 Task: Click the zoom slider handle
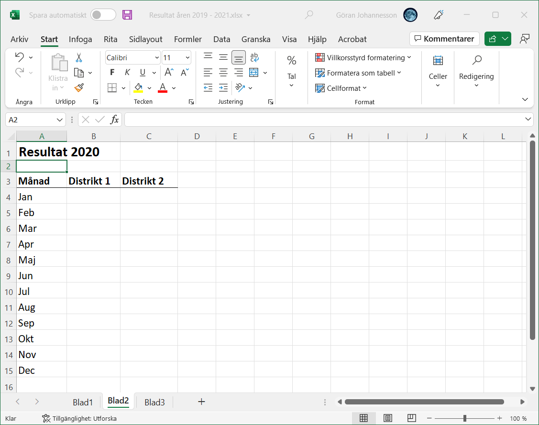coord(464,418)
